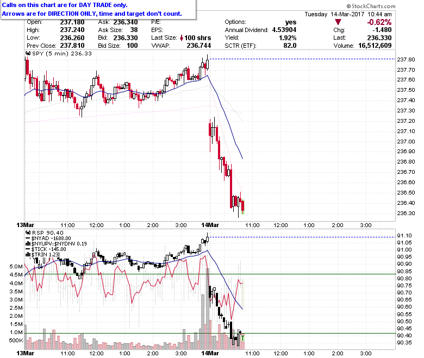Click the Open value 237.180
The width and height of the screenshot is (424, 358).
pyautogui.click(x=72, y=22)
